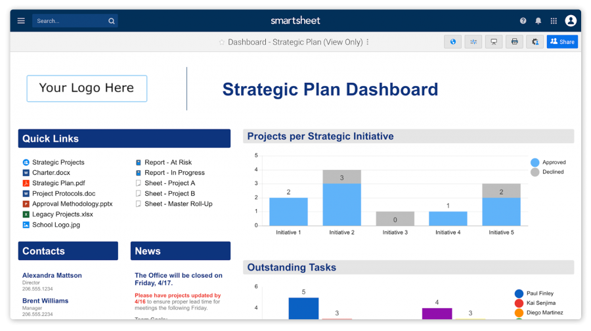The image size is (591, 331).
Task: Click the presentation screen view icon
Action: 494,42
